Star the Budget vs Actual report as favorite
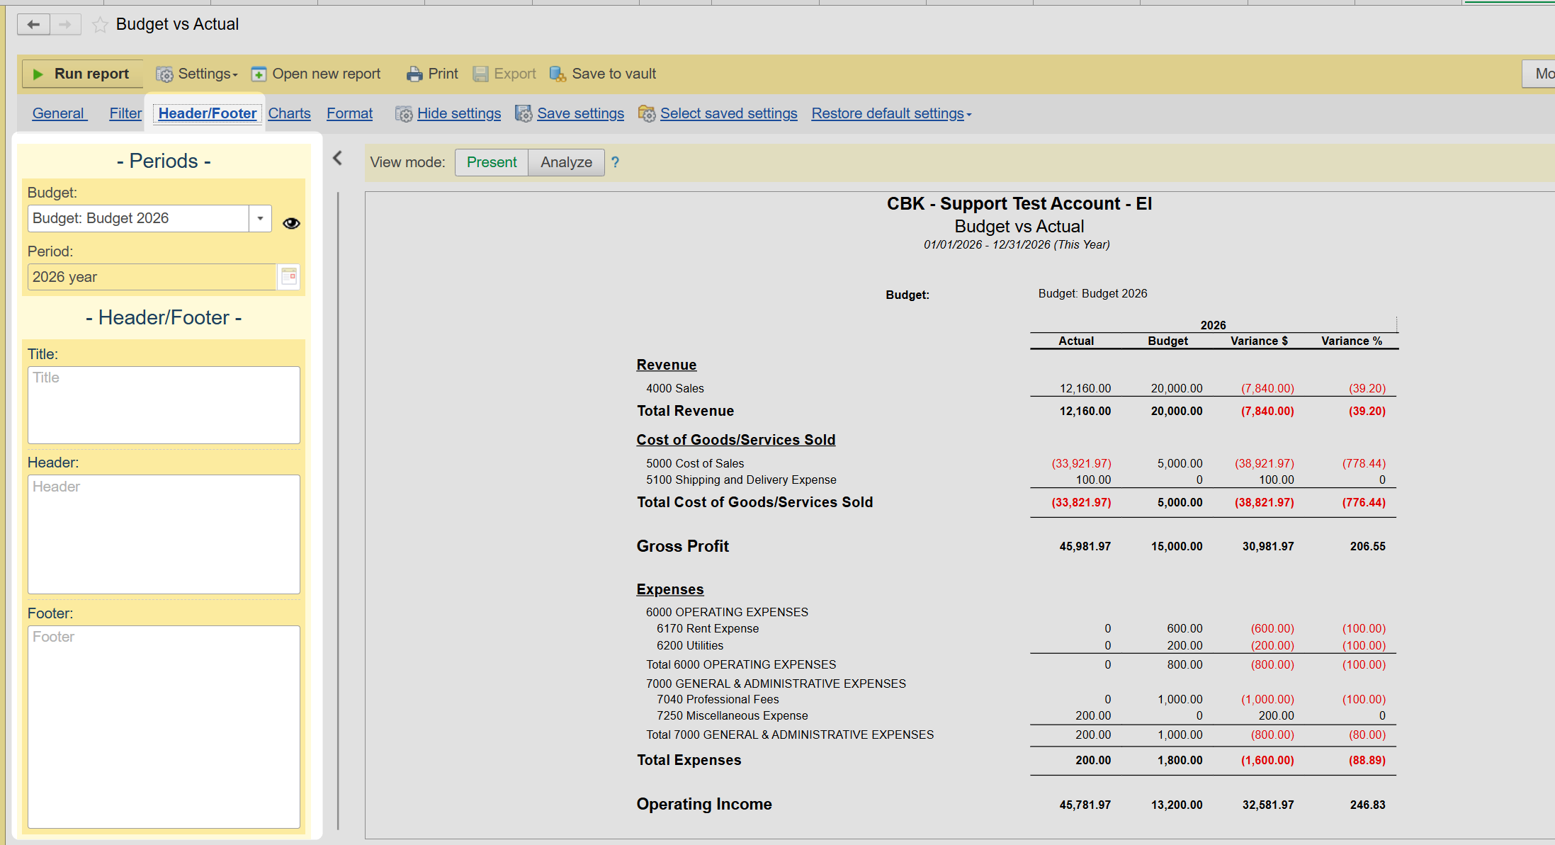This screenshot has height=845, width=1555. pos(100,25)
